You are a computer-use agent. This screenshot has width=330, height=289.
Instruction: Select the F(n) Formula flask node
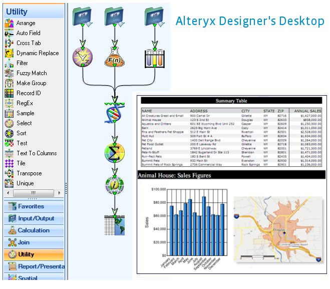pyautogui.click(x=115, y=57)
